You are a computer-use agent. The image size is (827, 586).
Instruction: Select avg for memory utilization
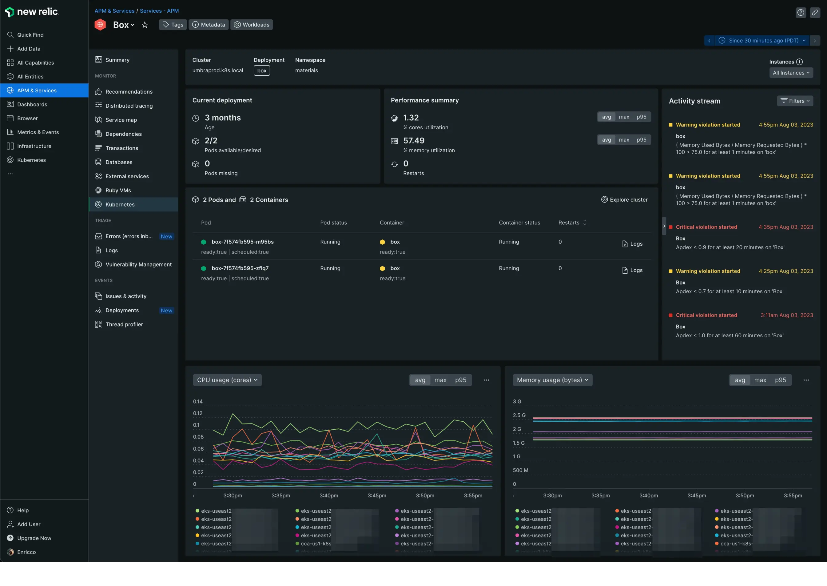click(x=606, y=140)
